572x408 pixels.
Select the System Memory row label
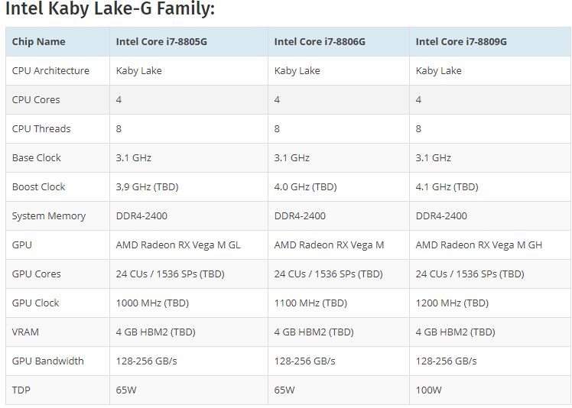click(x=49, y=216)
